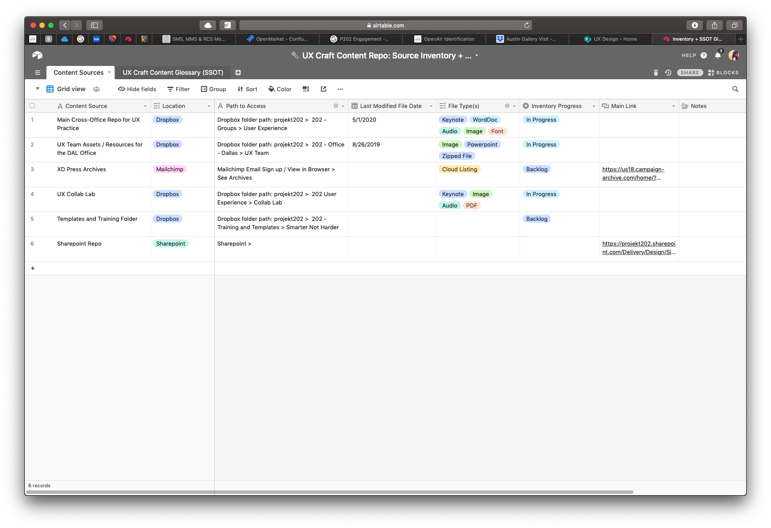The width and height of the screenshot is (771, 528).
Task: Click the horizontal scrollbar at bottom
Action: [330, 492]
